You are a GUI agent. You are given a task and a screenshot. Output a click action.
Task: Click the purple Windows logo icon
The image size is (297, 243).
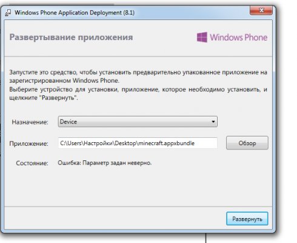(202, 37)
